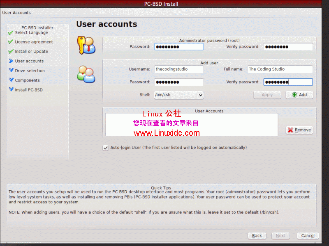
Task: Click the Full name field showing The Coding Studio
Action: [x=280, y=69]
